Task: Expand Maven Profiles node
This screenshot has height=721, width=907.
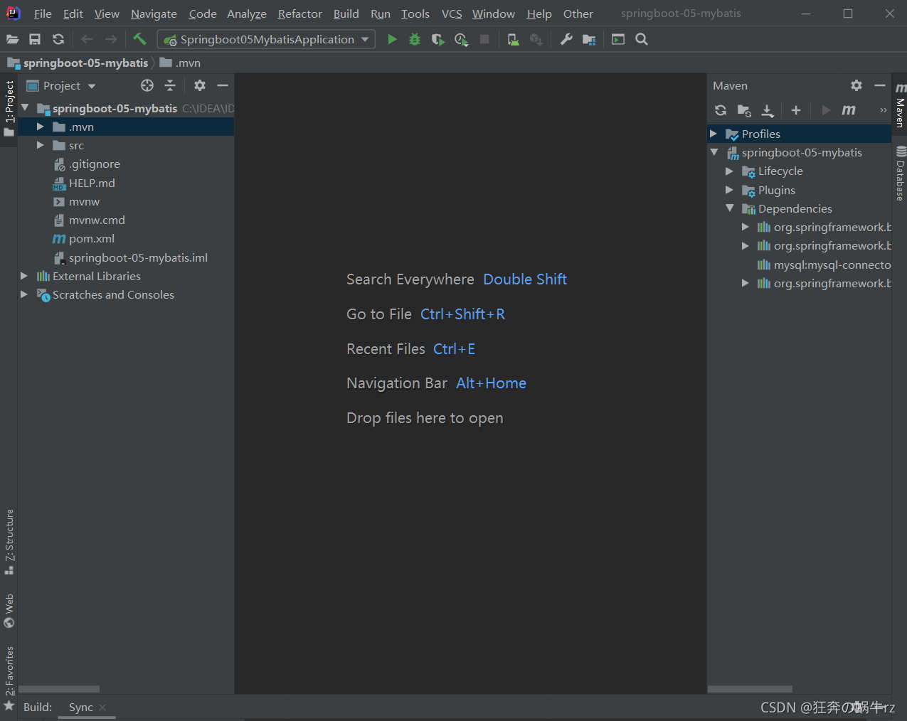Action: tap(714, 134)
